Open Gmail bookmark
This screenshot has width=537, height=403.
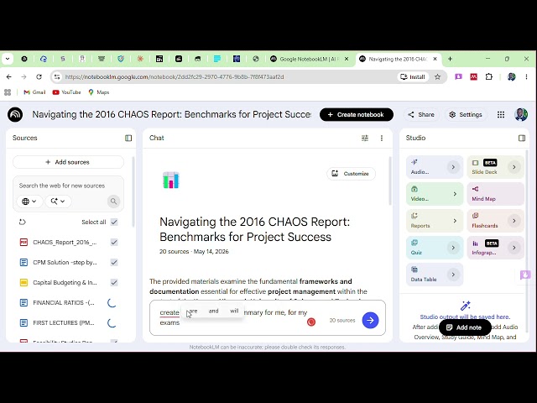(x=34, y=92)
